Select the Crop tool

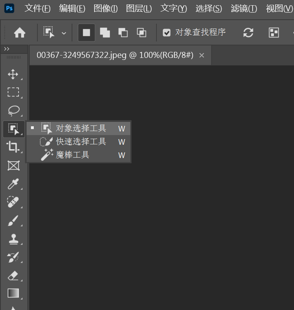(x=13, y=147)
